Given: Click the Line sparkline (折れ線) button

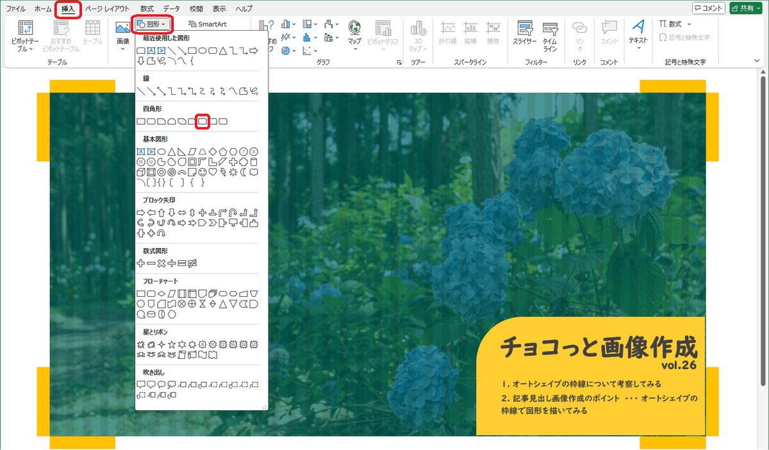Looking at the screenshot, I should pyautogui.click(x=449, y=33).
